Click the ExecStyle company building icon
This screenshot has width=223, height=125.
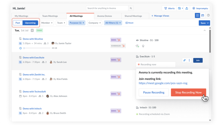point(137,57)
